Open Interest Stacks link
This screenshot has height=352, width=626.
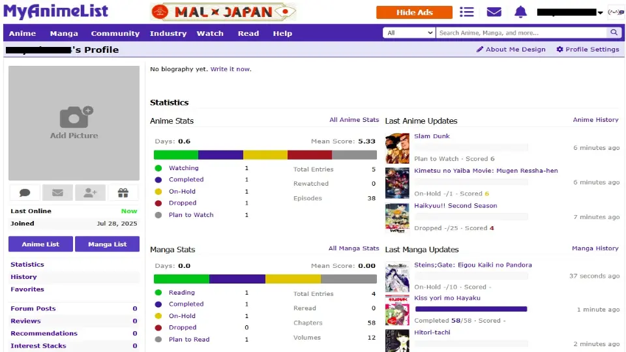coord(38,345)
